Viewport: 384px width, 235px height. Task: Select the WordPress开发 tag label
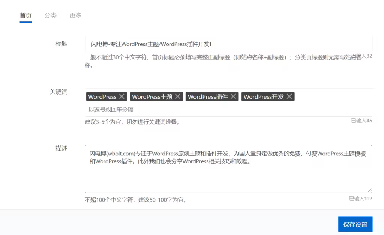tap(264, 97)
